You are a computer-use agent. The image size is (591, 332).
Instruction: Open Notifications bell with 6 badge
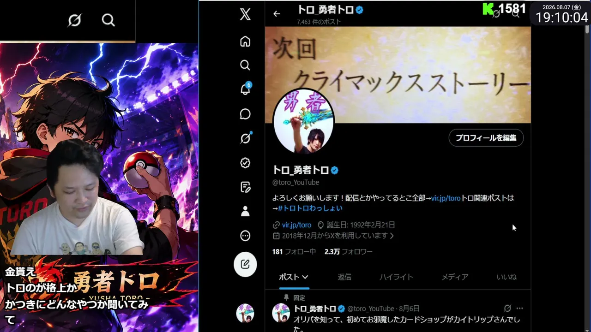coord(245,89)
